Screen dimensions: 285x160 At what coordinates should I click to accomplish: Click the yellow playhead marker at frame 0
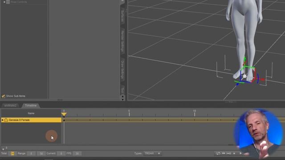[x=64, y=114]
